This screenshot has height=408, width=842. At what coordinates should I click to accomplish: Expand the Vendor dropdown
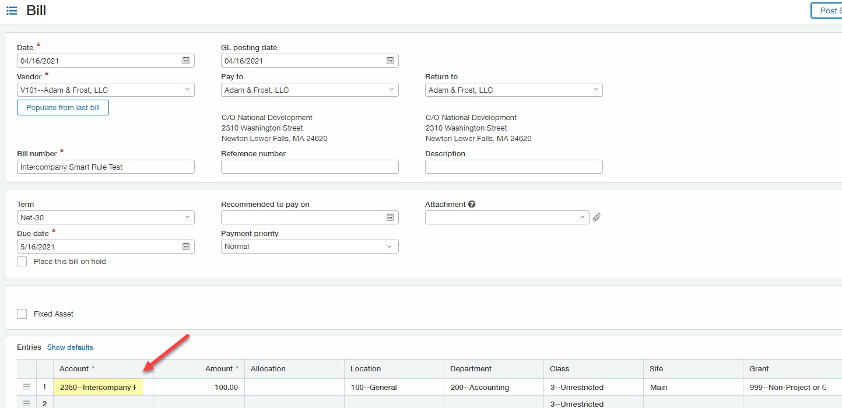click(187, 90)
